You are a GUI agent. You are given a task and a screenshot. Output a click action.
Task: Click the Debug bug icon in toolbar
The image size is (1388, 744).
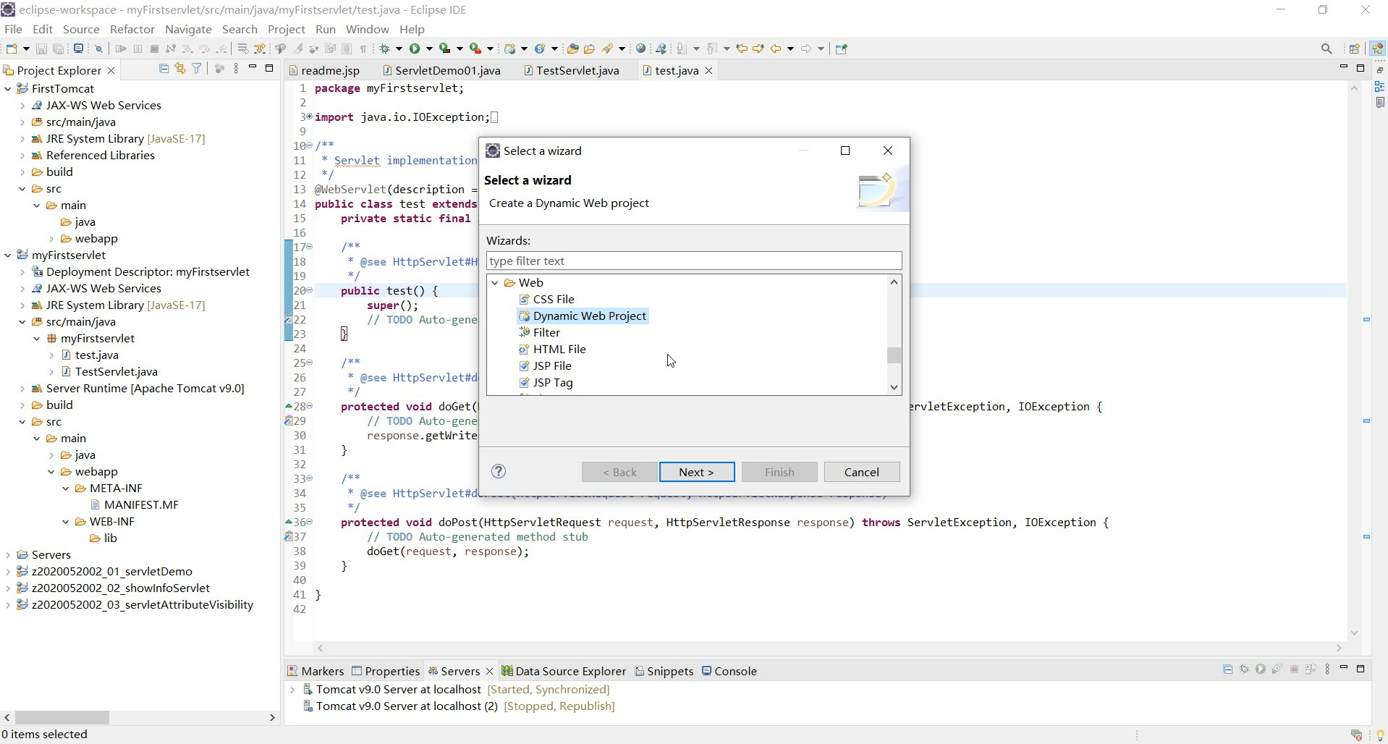[386, 48]
